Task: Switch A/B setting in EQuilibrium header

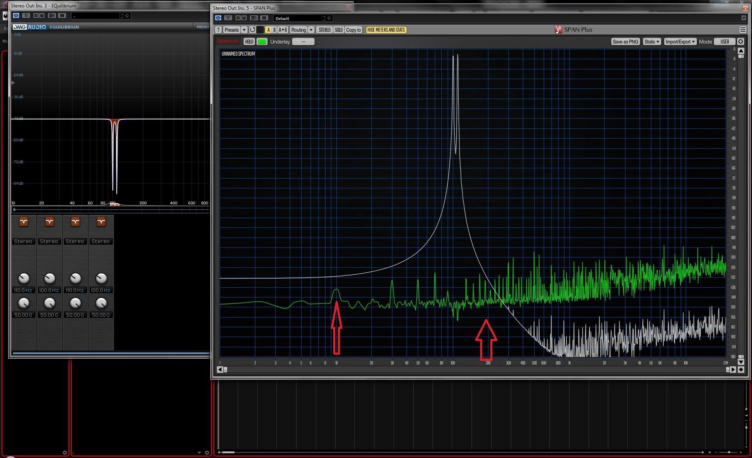Action: point(52,16)
